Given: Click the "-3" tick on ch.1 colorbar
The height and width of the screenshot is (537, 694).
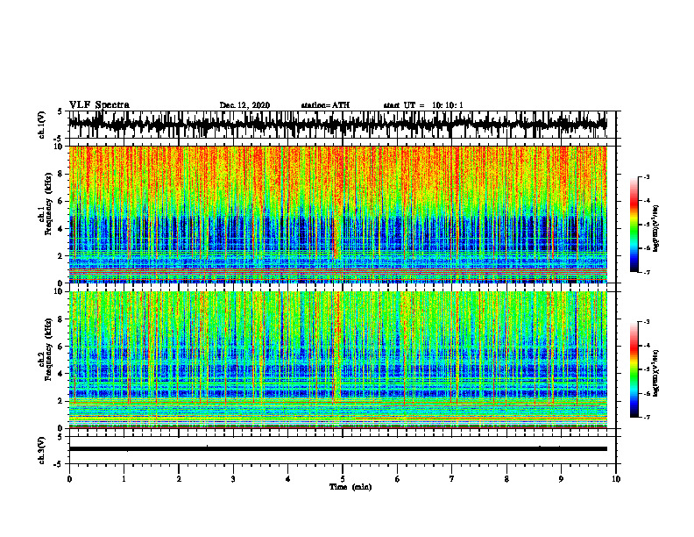Looking at the screenshot, I should click(x=647, y=176).
